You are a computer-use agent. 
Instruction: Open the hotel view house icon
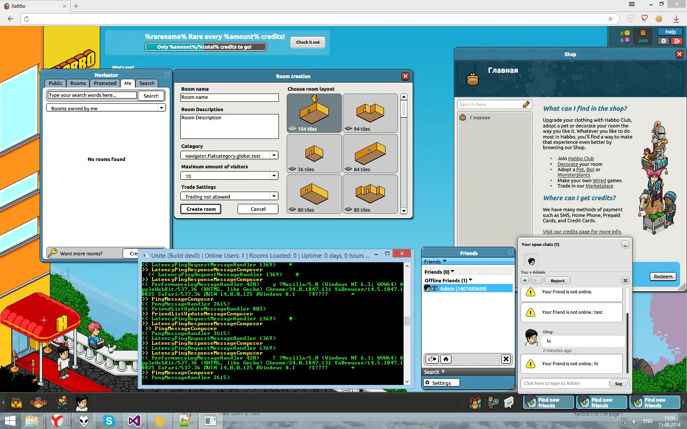17,403
